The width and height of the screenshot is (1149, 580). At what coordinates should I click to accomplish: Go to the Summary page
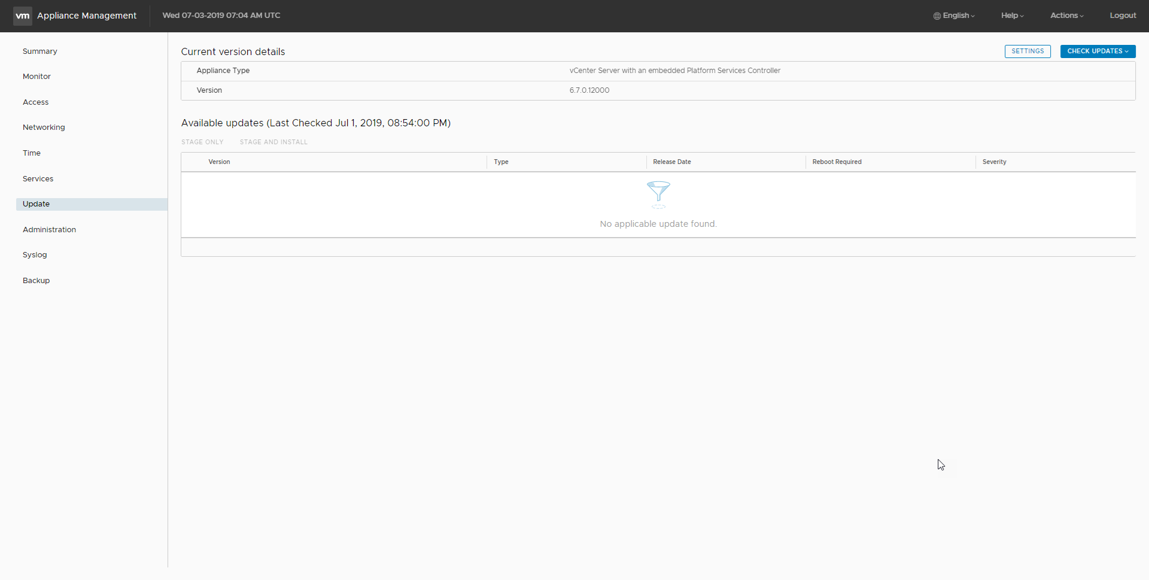click(x=40, y=51)
